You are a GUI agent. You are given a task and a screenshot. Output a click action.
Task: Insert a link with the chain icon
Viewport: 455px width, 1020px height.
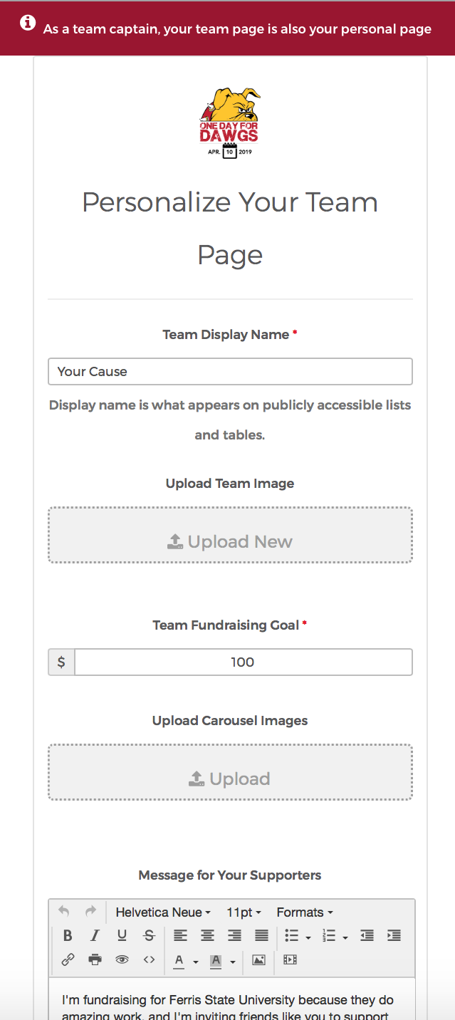[68, 959]
